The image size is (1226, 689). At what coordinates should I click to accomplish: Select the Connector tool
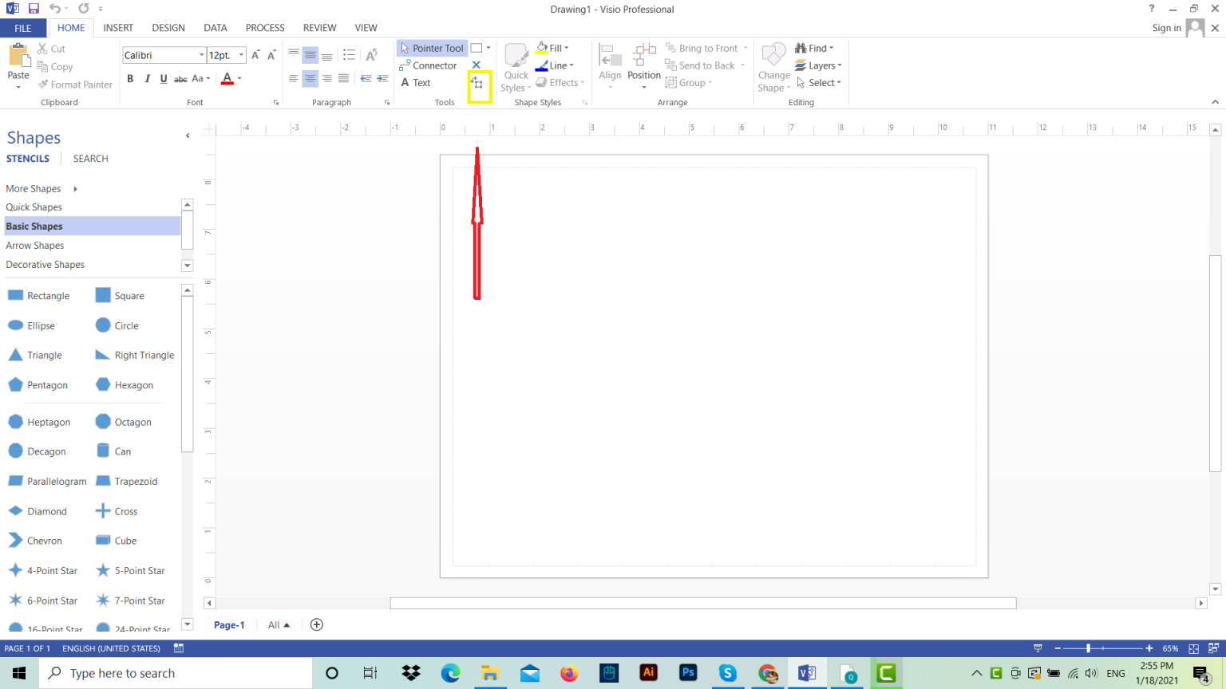coord(428,66)
